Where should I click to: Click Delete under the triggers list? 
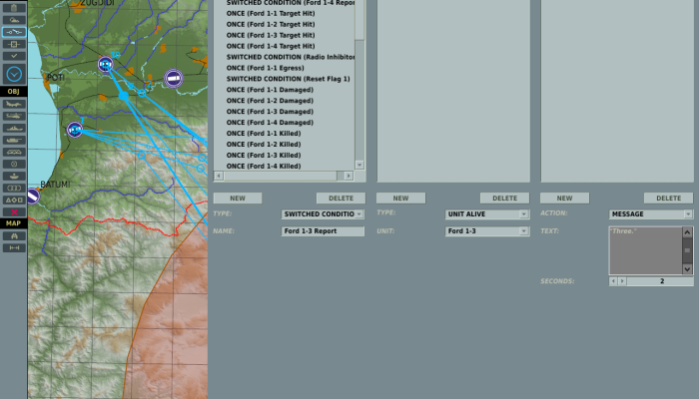pos(342,199)
